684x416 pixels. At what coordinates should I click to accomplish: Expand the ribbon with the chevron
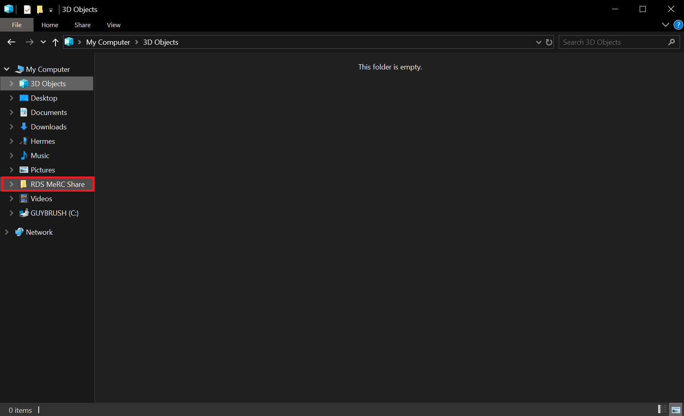[665, 25]
